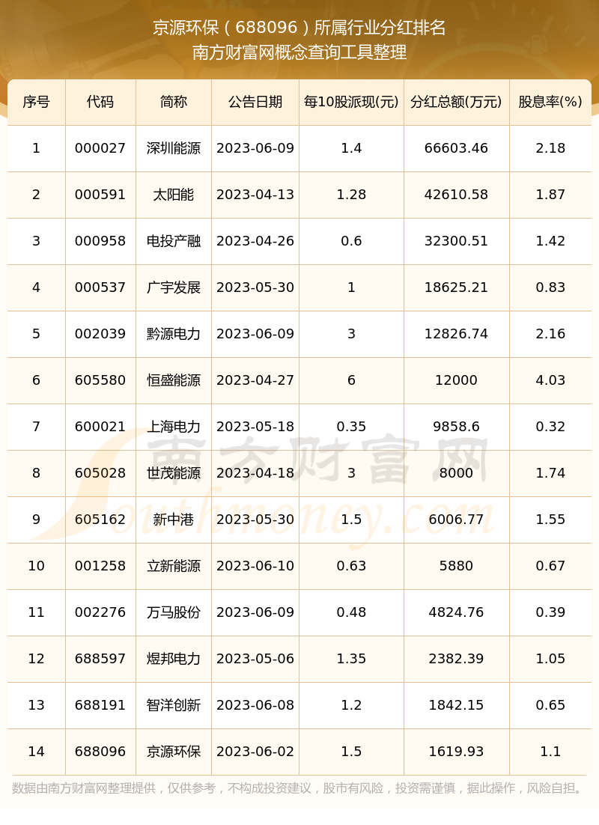Select the name 世茂能源
Viewport: 599px width, 825px height.
174,473
